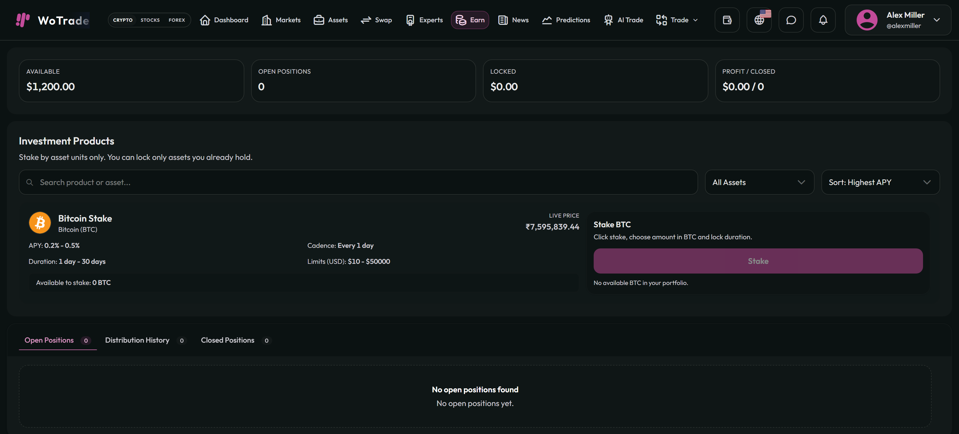This screenshot has width=959, height=434.
Task: Switch to Closed Positions tab
Action: (236, 340)
